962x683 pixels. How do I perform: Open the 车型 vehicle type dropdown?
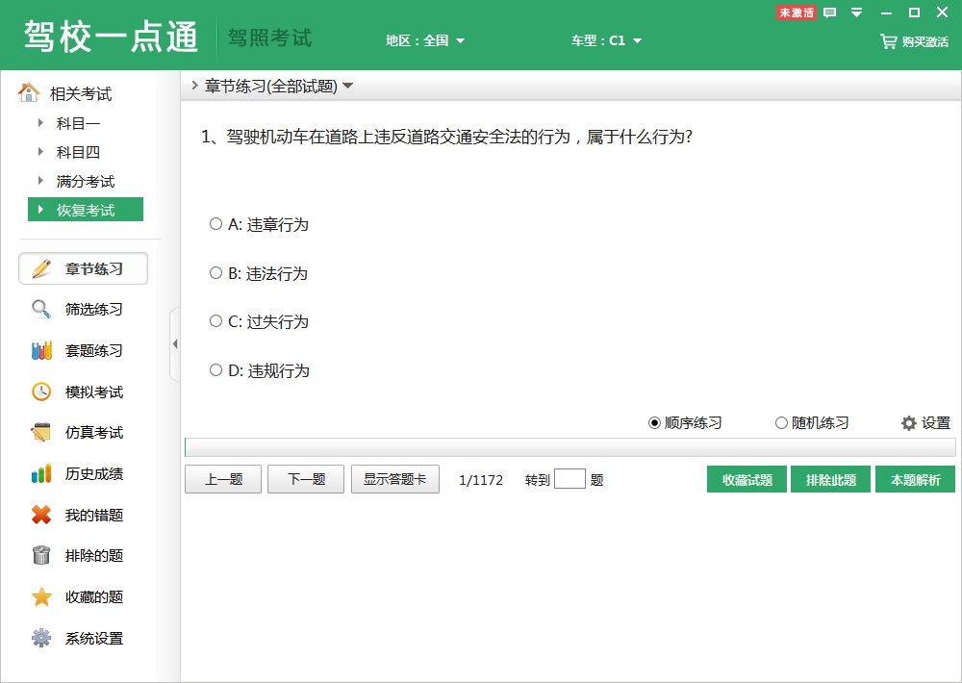click(608, 41)
